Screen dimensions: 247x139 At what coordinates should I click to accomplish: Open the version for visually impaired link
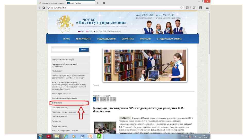point(107,31)
